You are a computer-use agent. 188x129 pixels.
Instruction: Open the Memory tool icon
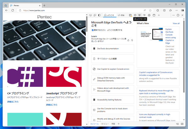[149, 15]
